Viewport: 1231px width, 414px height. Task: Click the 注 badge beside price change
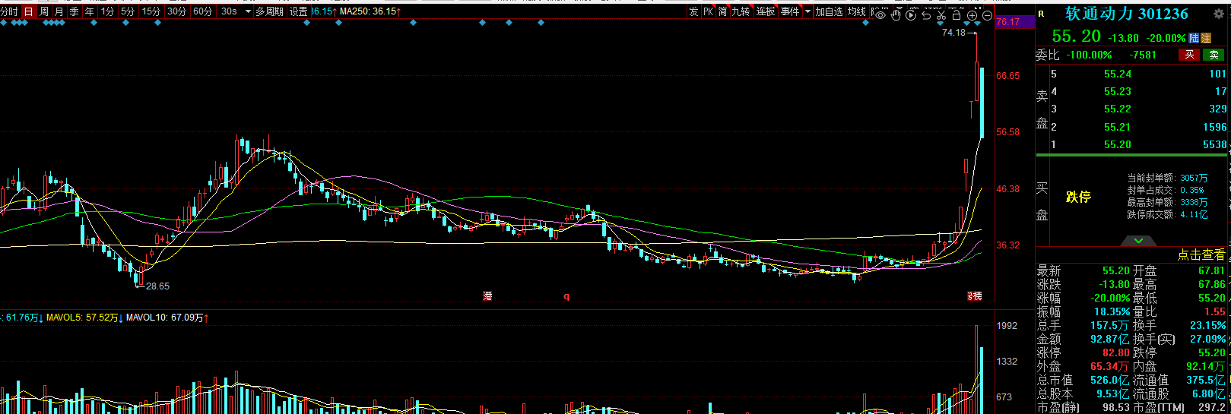click(x=1206, y=38)
